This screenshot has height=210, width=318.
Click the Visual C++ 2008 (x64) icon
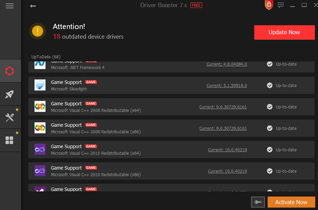[40, 106]
